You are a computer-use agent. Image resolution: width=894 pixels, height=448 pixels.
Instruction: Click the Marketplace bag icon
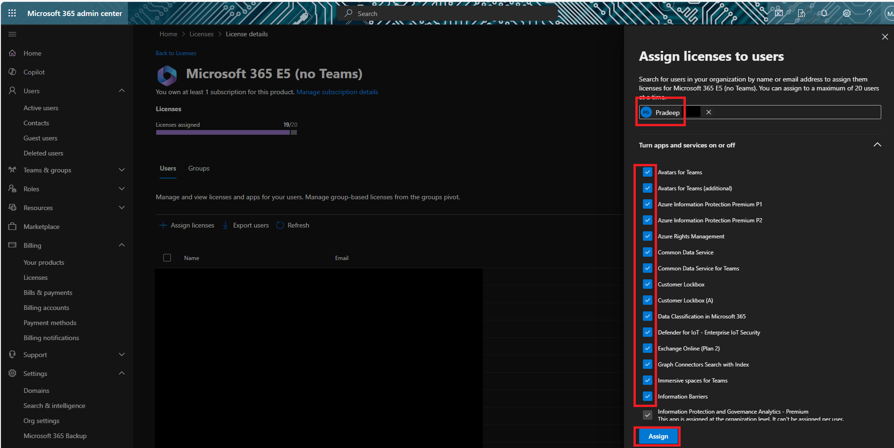12,226
